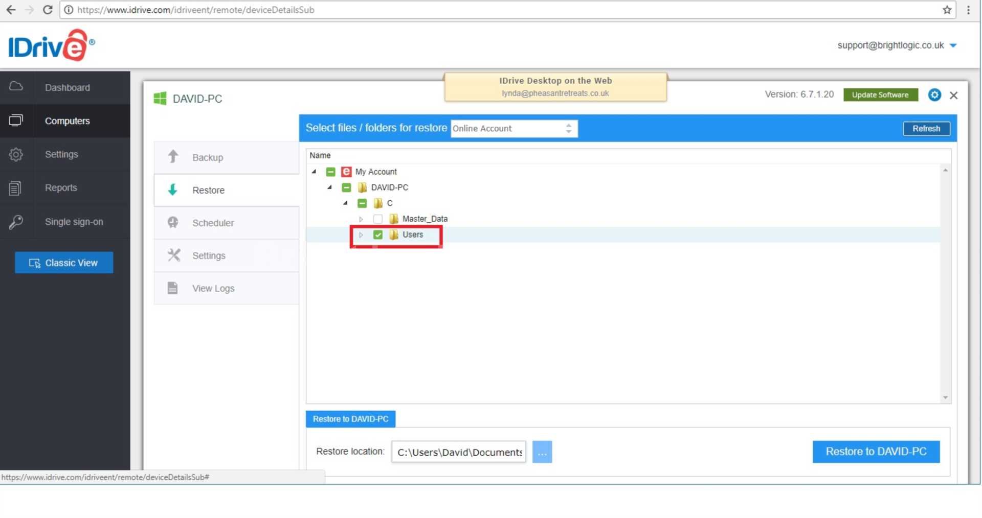This screenshot has width=982, height=518.
Task: Click the Restore location path field
Action: [458, 452]
